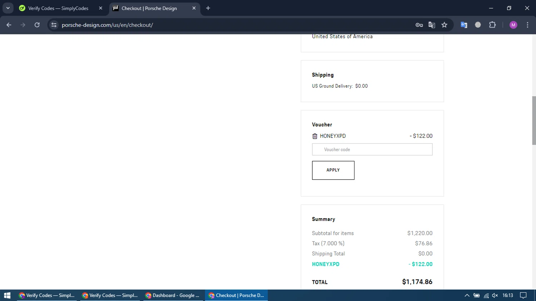The height and width of the screenshot is (301, 536).
Task: Open saved passwords key icon
Action: [x=419, y=25]
